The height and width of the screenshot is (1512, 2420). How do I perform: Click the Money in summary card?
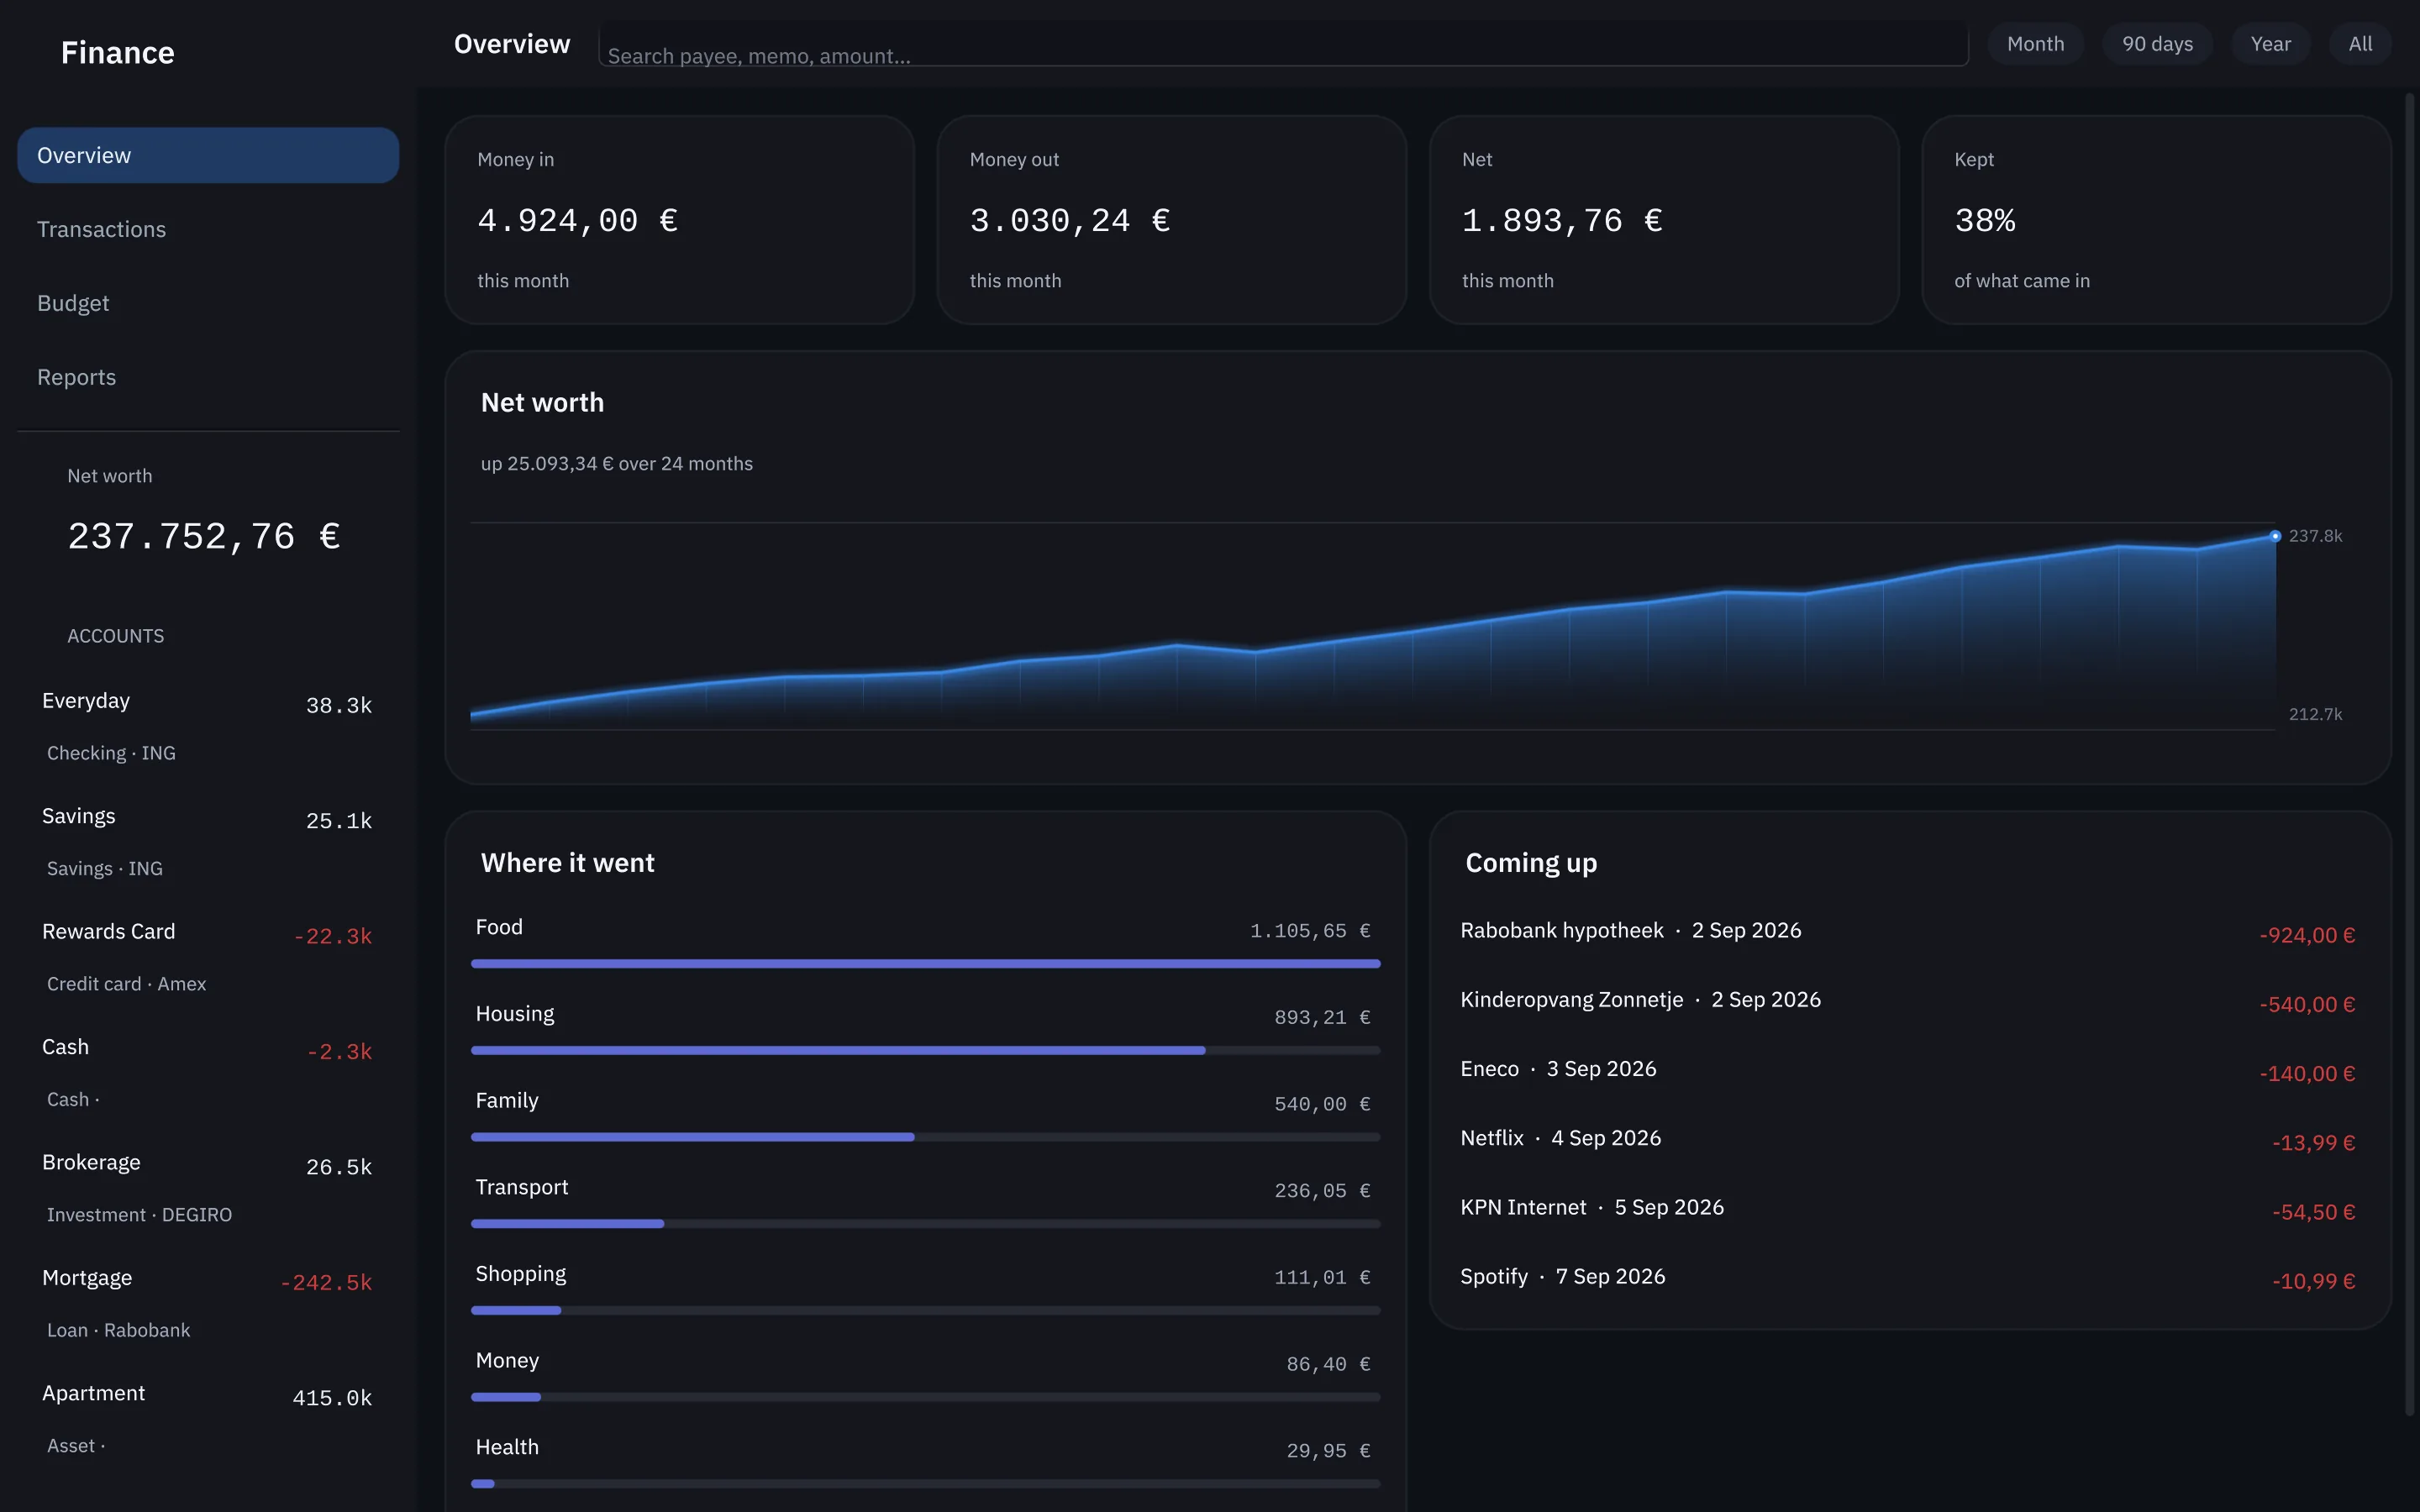coord(679,220)
